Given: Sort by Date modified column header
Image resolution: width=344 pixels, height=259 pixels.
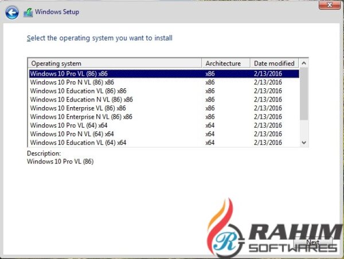Looking at the screenshot, I should pos(274,64).
